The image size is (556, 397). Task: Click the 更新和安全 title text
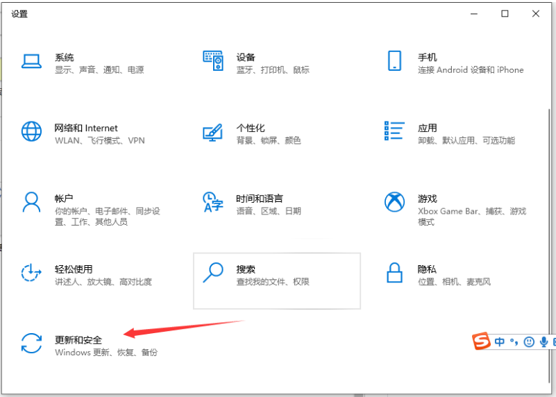78,339
